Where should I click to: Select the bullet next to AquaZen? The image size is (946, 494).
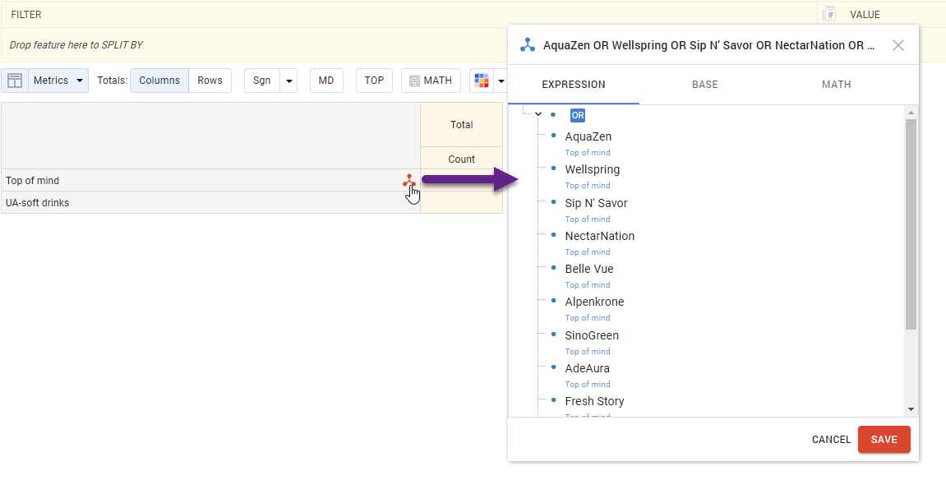point(554,136)
